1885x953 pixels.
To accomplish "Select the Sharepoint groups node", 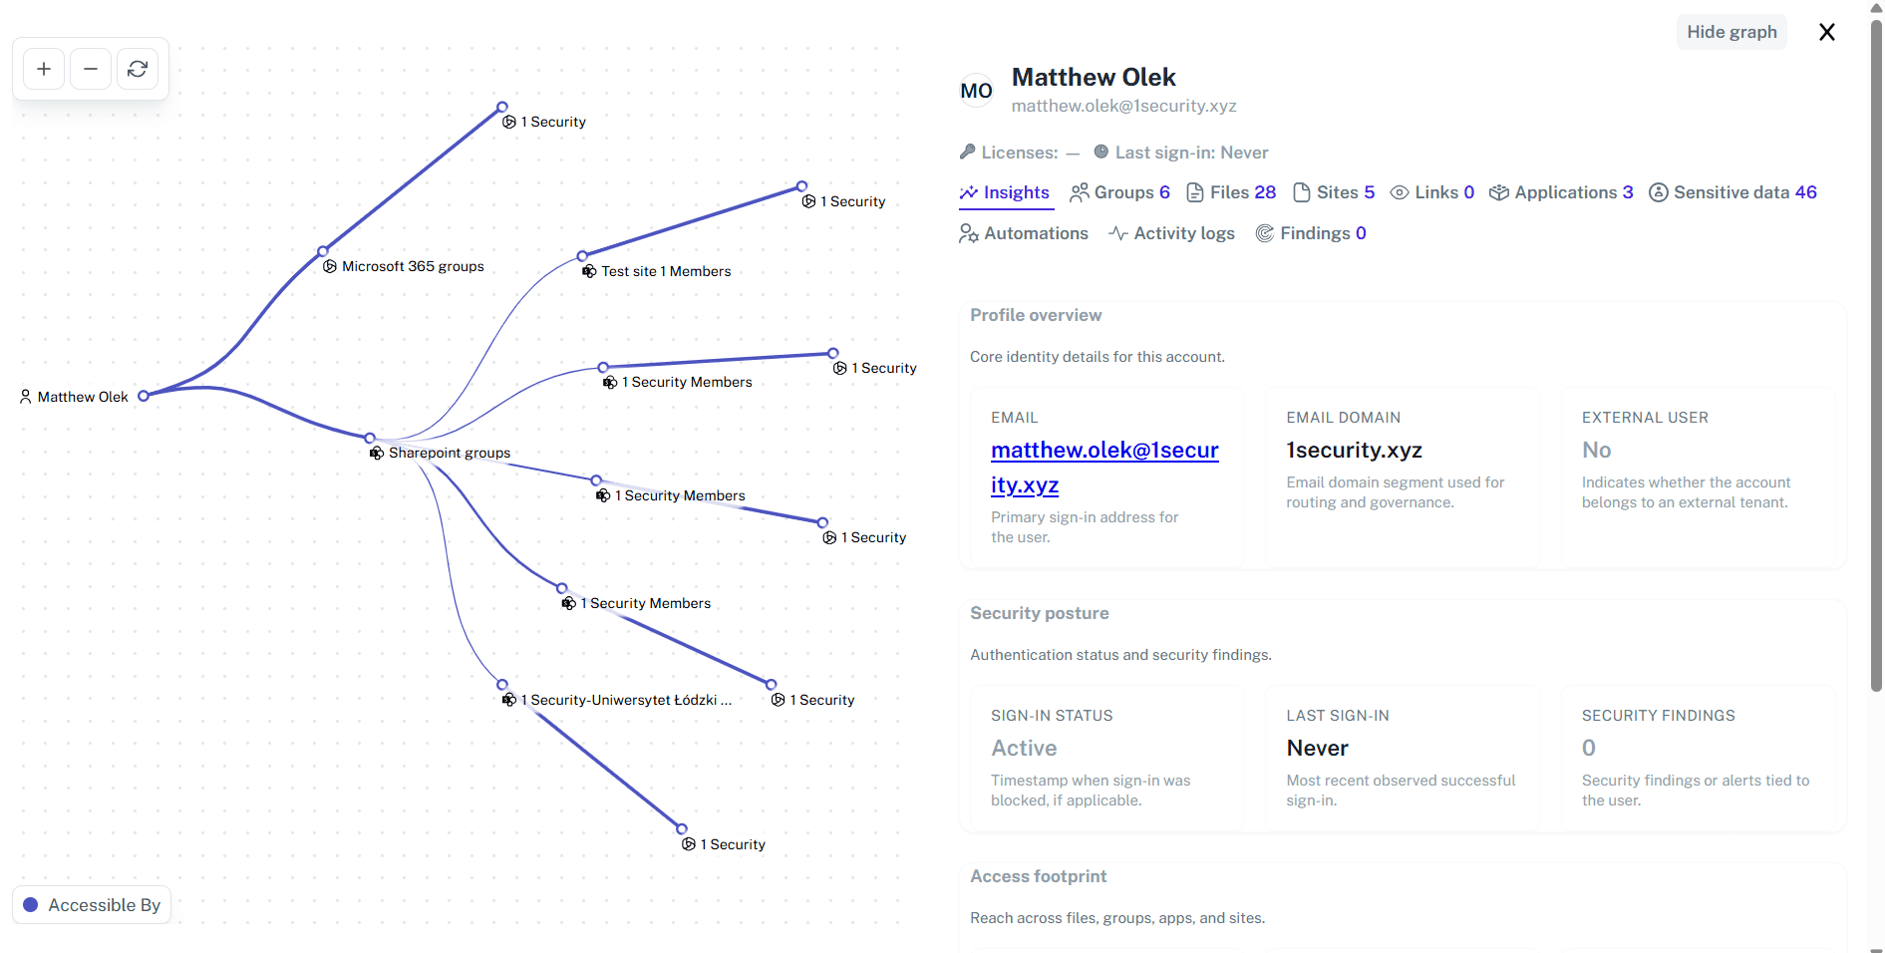I will click(369, 437).
